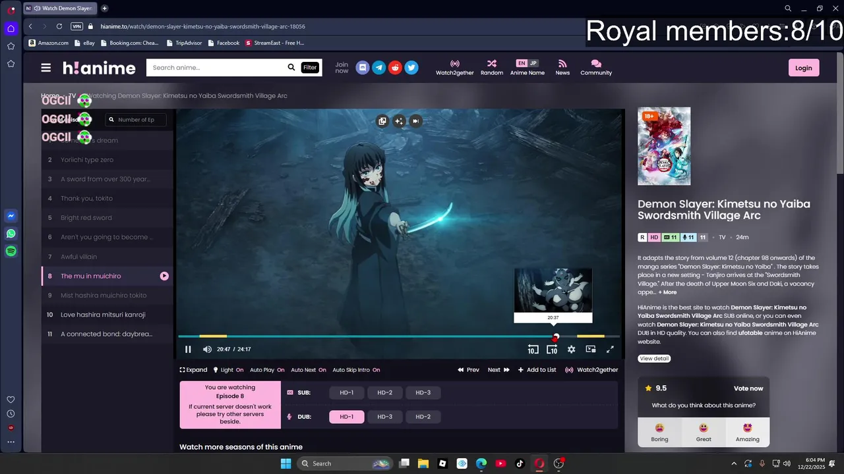This screenshot has width=844, height=474.
Task: Click the skip-next icon above player
Action: click(415, 120)
